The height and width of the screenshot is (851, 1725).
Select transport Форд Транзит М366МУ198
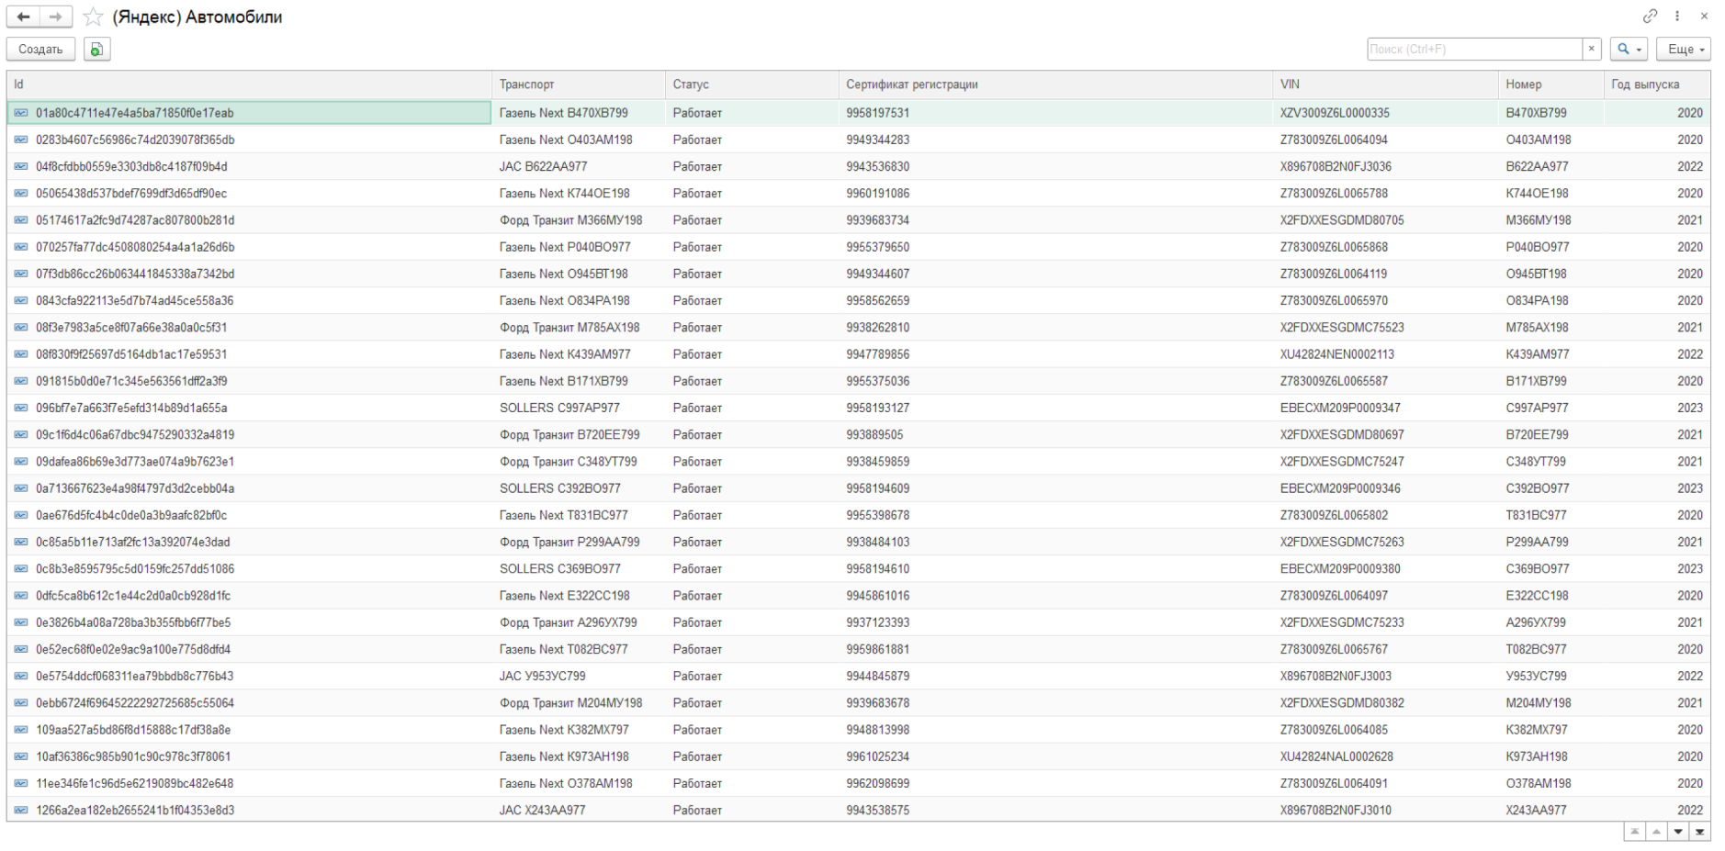click(570, 220)
